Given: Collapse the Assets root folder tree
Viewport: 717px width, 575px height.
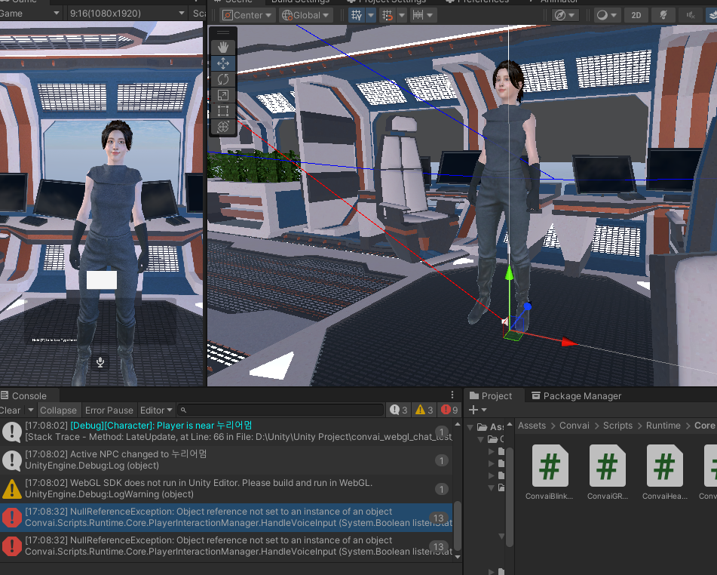Looking at the screenshot, I should (x=470, y=427).
